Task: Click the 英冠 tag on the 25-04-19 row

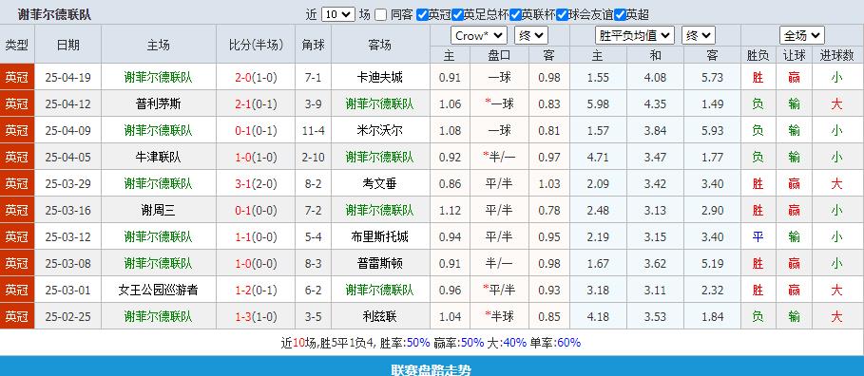Action: pyautogui.click(x=17, y=78)
